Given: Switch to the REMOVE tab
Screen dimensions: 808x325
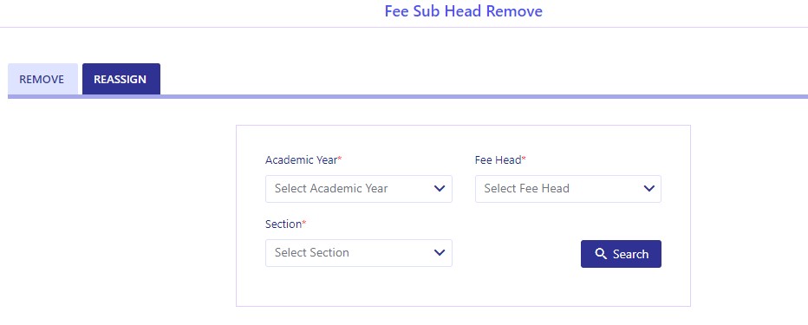Looking at the screenshot, I should coord(42,80).
